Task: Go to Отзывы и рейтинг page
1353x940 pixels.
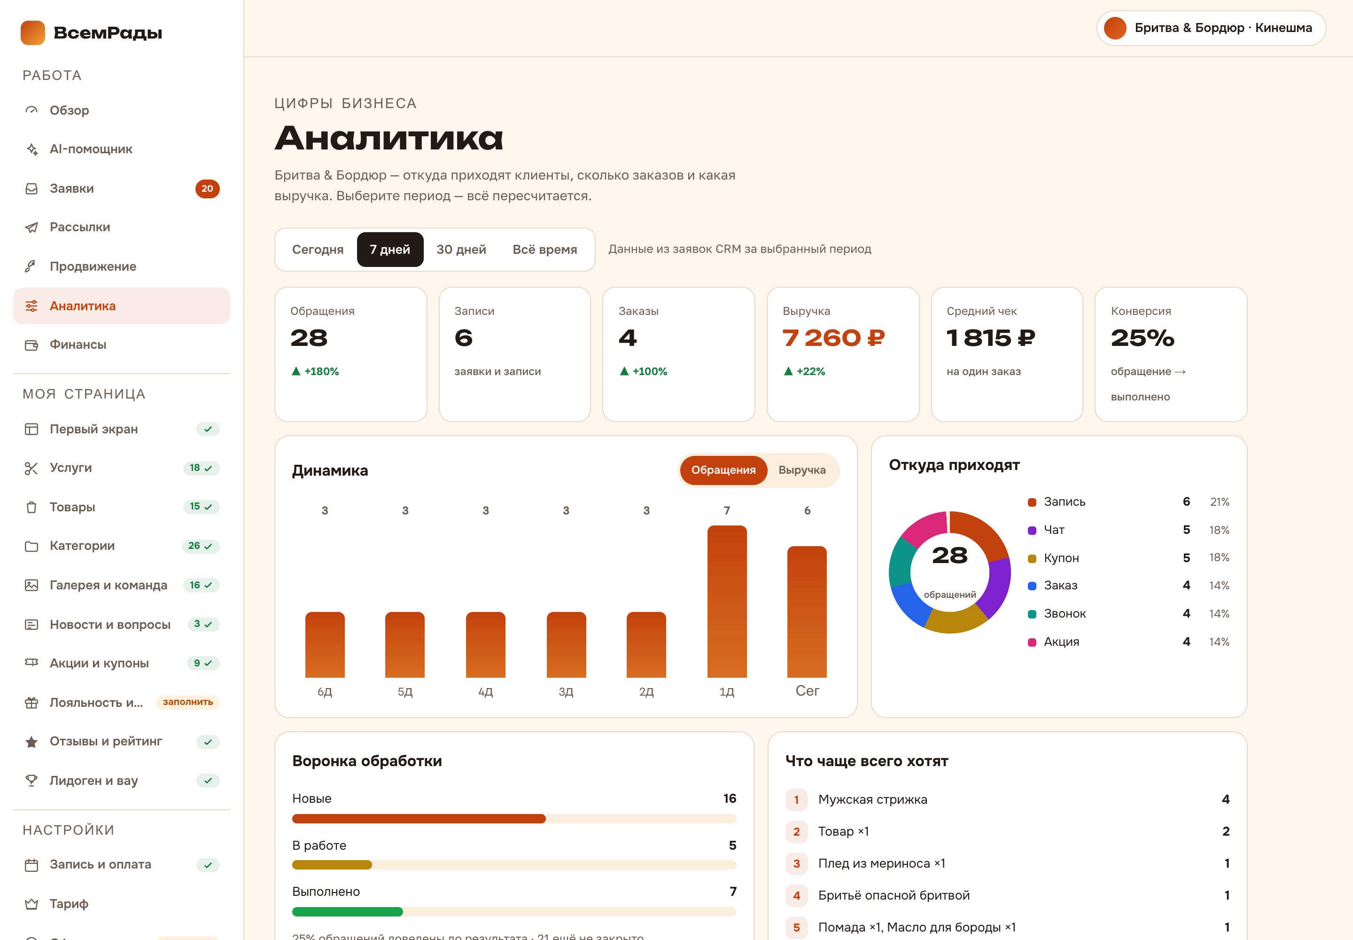Action: [121, 742]
